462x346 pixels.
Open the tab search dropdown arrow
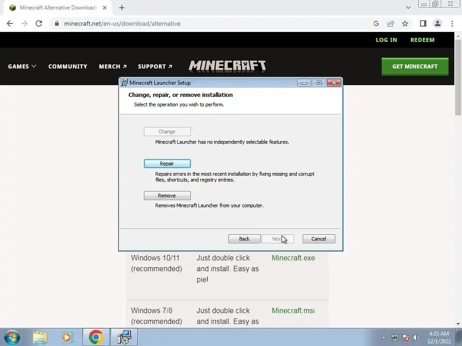tap(408, 8)
